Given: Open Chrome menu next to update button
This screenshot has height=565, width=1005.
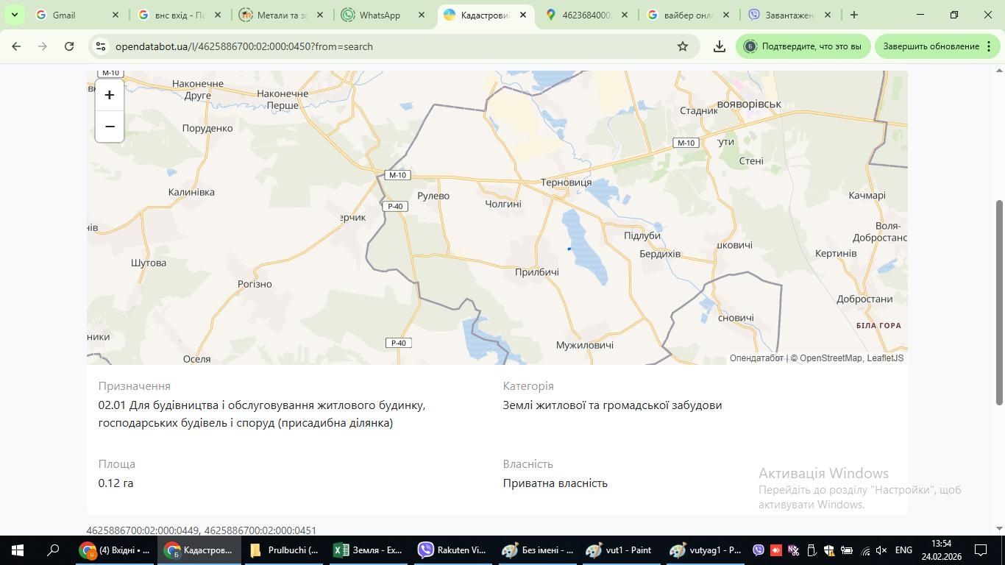Looking at the screenshot, I should point(988,46).
